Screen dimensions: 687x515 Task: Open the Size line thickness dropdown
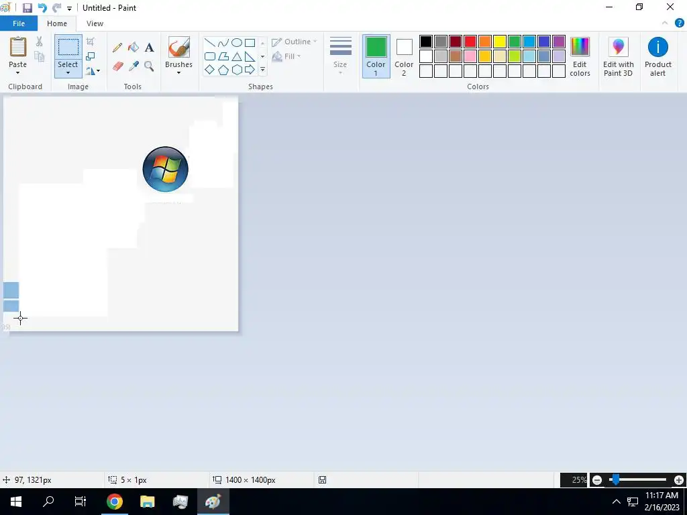[x=340, y=56]
